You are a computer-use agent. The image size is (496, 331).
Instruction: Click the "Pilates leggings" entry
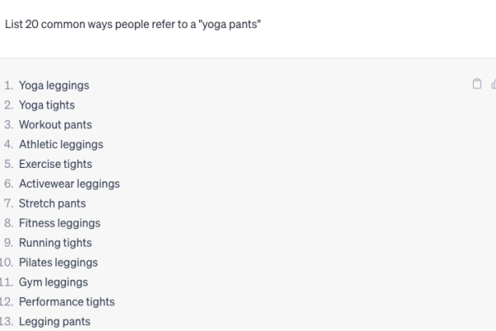tap(58, 262)
